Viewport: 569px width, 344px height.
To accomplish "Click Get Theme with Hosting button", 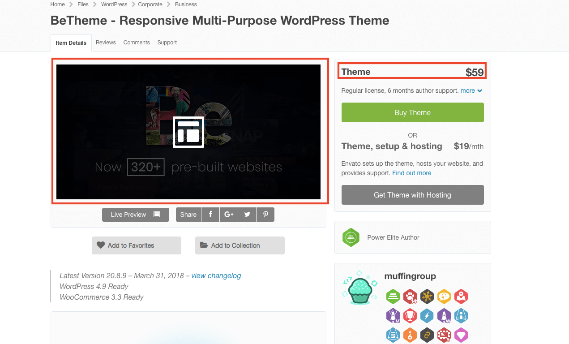I will point(412,195).
